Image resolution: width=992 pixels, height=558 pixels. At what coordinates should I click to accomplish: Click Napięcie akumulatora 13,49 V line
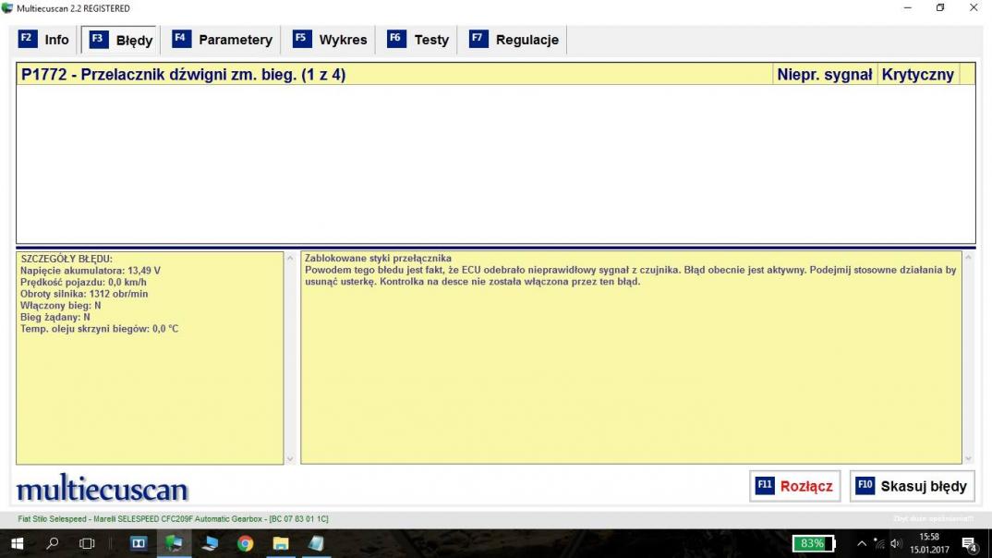click(x=91, y=270)
